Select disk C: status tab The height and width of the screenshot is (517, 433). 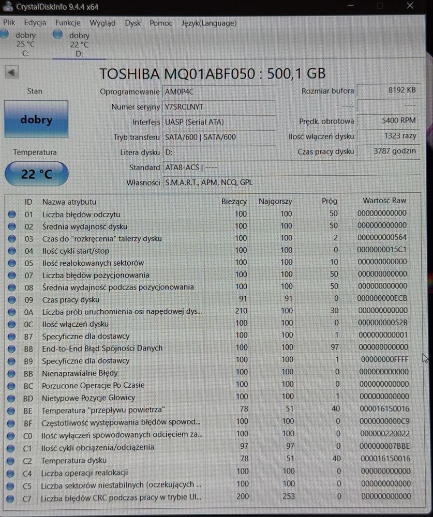tap(25, 44)
